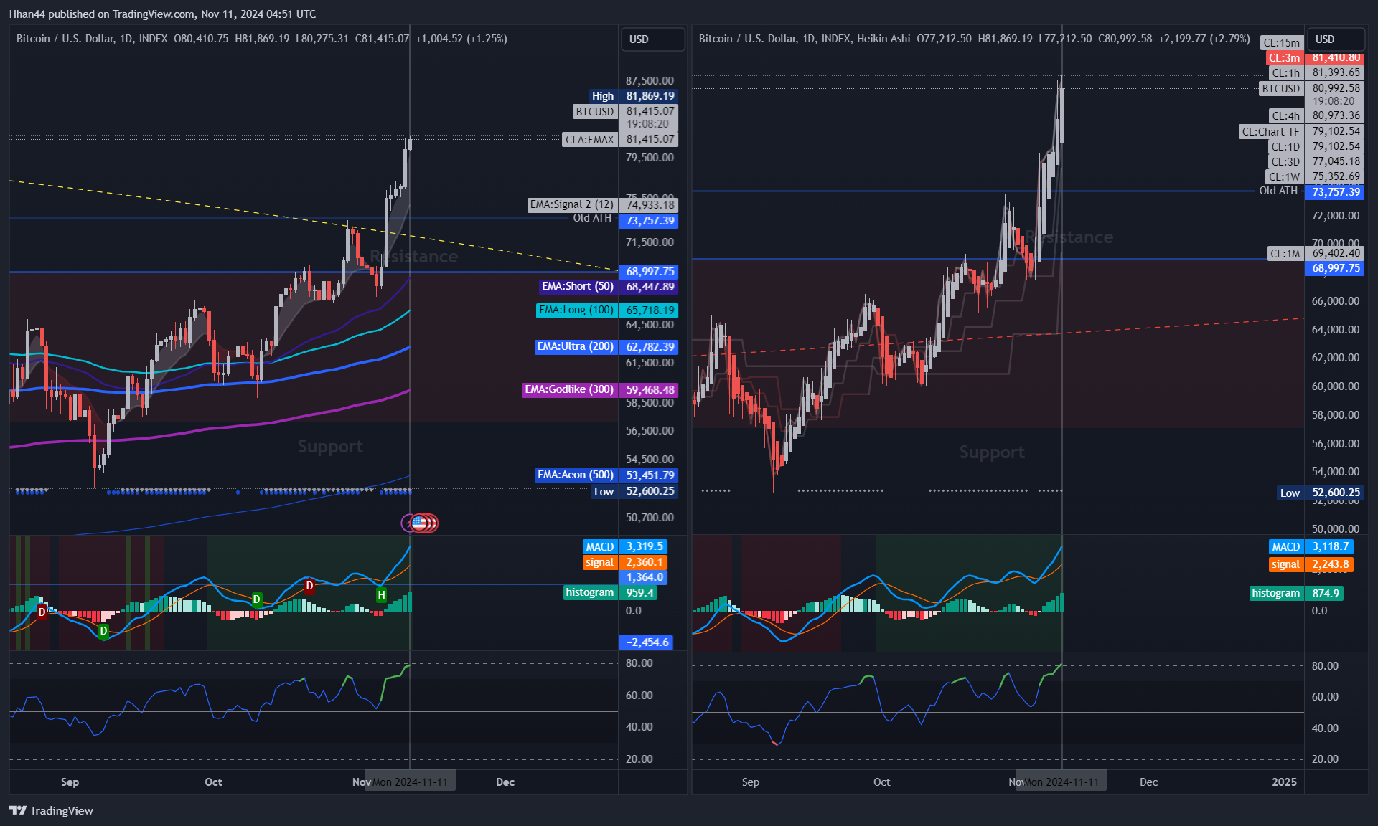
Task: Click the EMA:Short (50) label
Action: [578, 286]
